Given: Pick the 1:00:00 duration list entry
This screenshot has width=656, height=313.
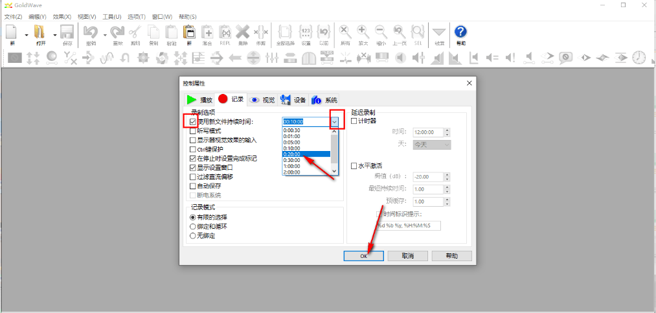Looking at the screenshot, I should coord(292,166).
